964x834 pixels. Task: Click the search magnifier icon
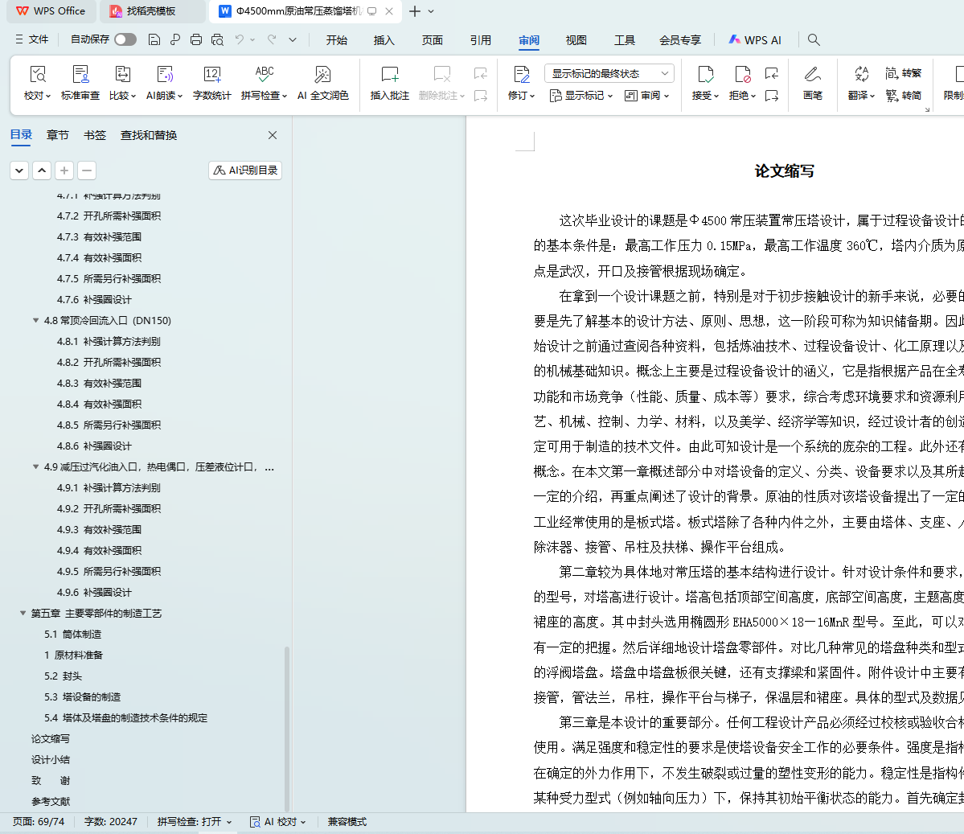point(814,40)
